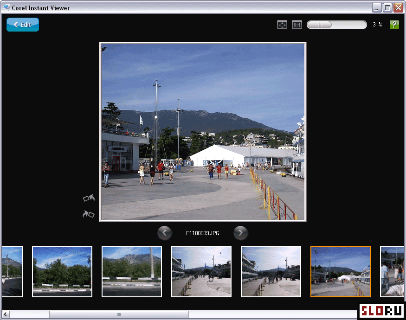This screenshot has height=320, width=406.
Task: Maximize the Corel Instant Viewer window
Action: click(387, 8)
